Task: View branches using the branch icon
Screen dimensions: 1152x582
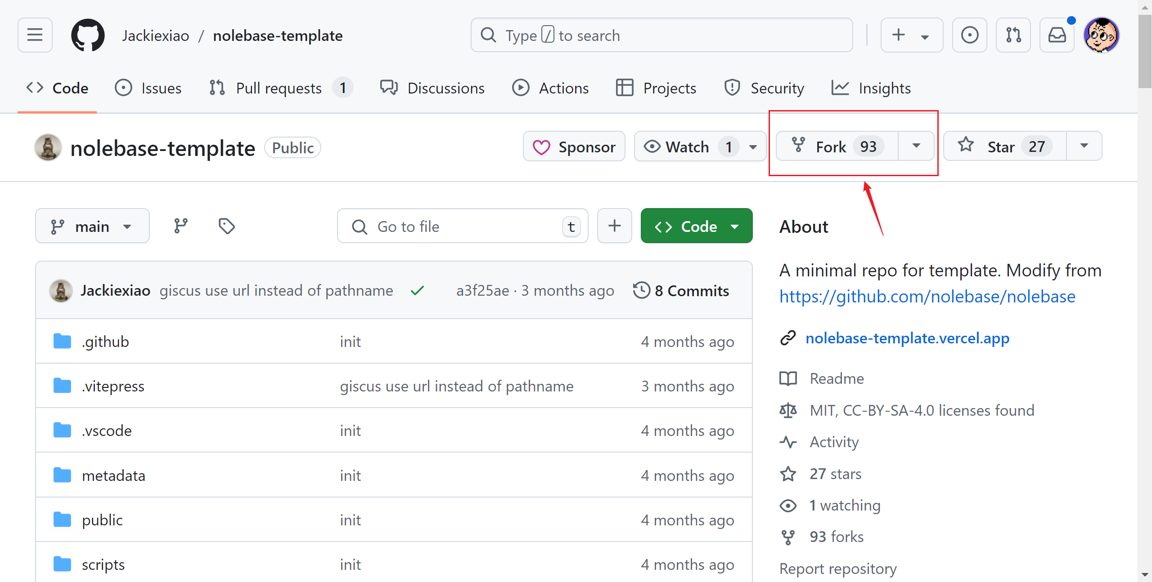Action: tap(181, 226)
